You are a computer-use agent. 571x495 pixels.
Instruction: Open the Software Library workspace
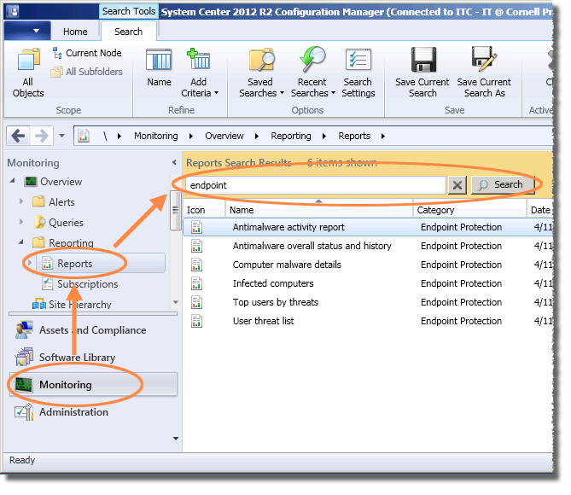pos(93,358)
